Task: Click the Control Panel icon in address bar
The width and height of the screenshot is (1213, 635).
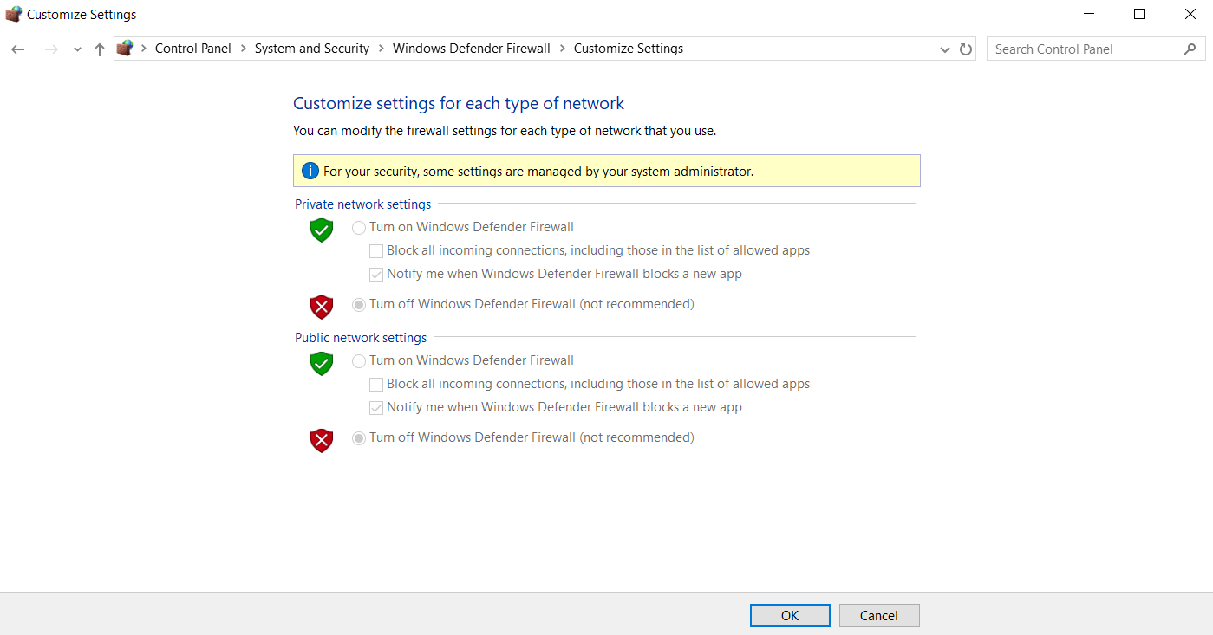Action: (x=125, y=49)
